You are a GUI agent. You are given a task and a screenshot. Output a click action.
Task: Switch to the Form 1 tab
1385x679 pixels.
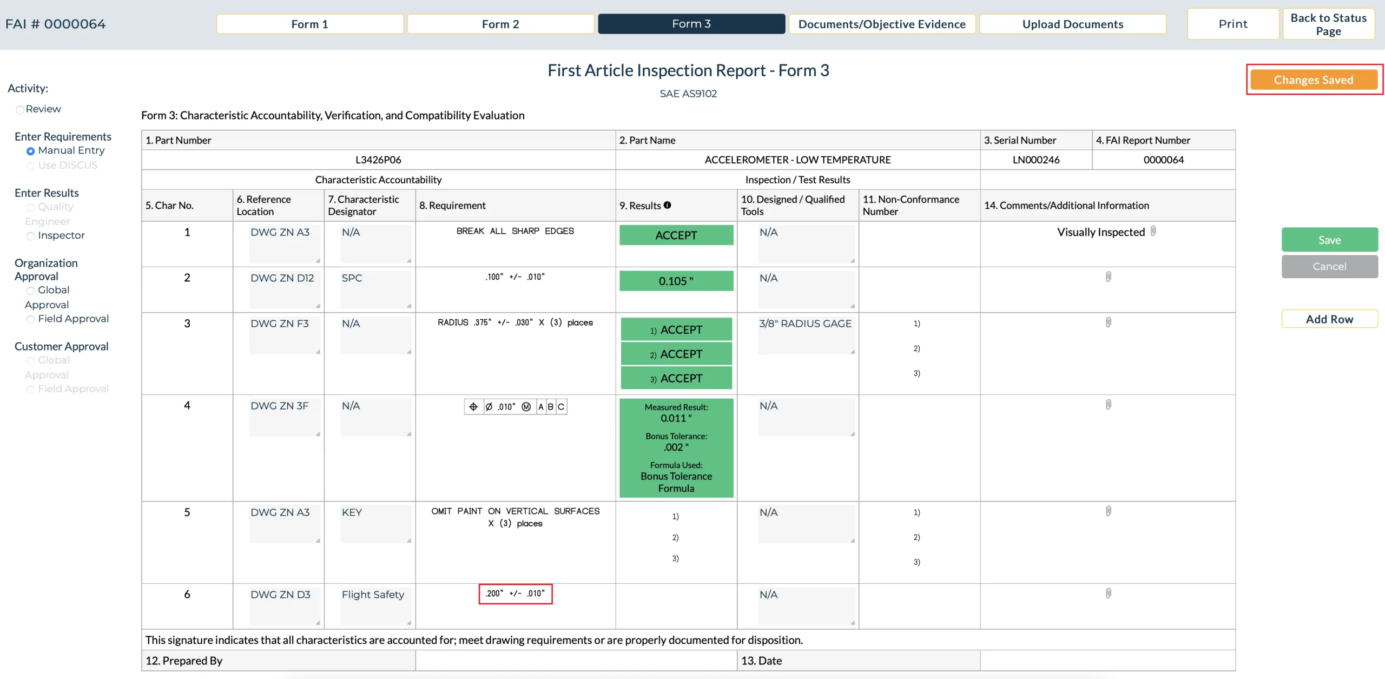click(x=310, y=24)
